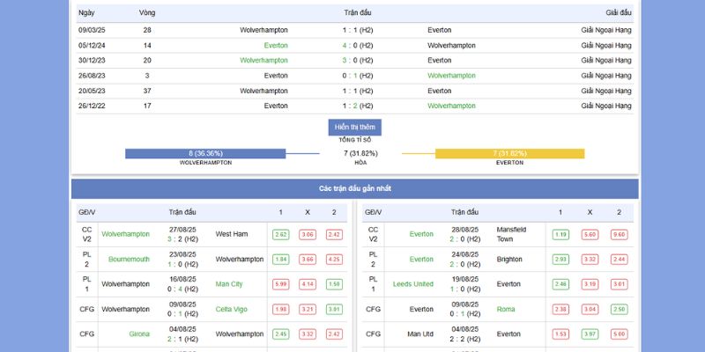Click 'Giải Ngoại Hạng' in the 09/03/25 row

coord(606,30)
